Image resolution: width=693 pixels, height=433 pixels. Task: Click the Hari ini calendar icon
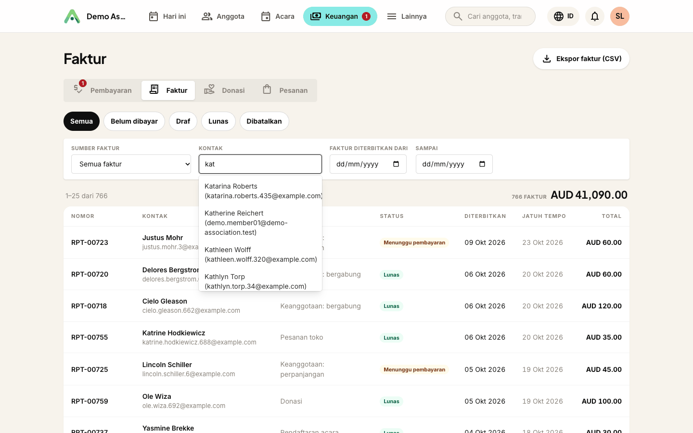tap(154, 16)
